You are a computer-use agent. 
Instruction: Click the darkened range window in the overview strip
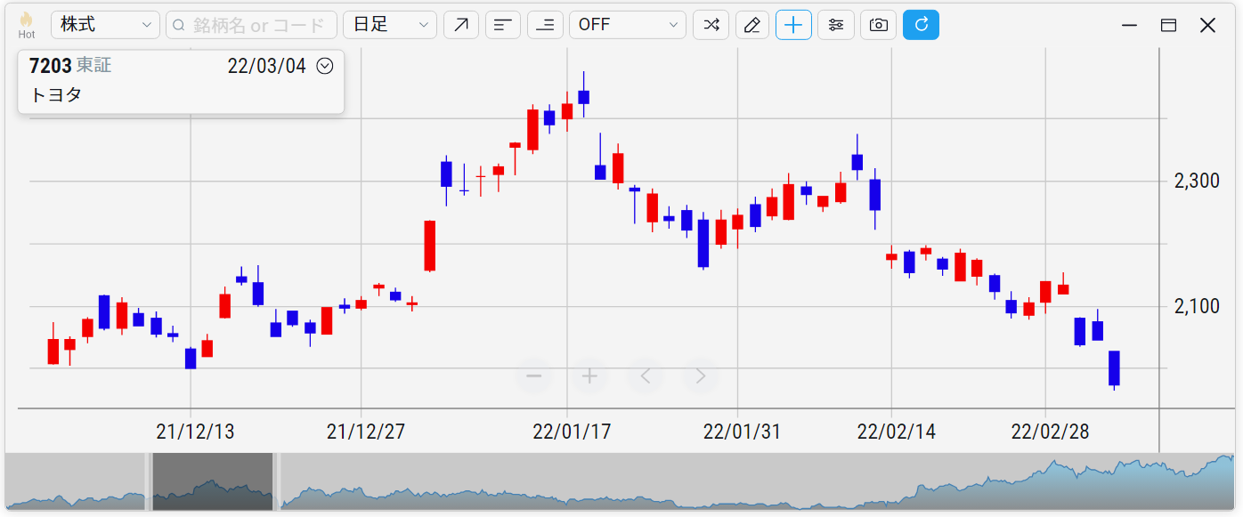pyautogui.click(x=213, y=481)
